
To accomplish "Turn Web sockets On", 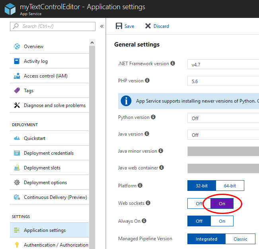I will (x=222, y=203).
